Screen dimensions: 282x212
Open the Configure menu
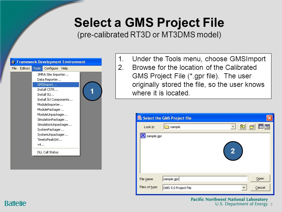51,68
